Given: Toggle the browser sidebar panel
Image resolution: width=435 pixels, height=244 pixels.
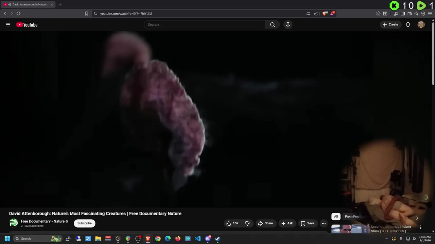Looking at the screenshot, I should (x=403, y=14).
